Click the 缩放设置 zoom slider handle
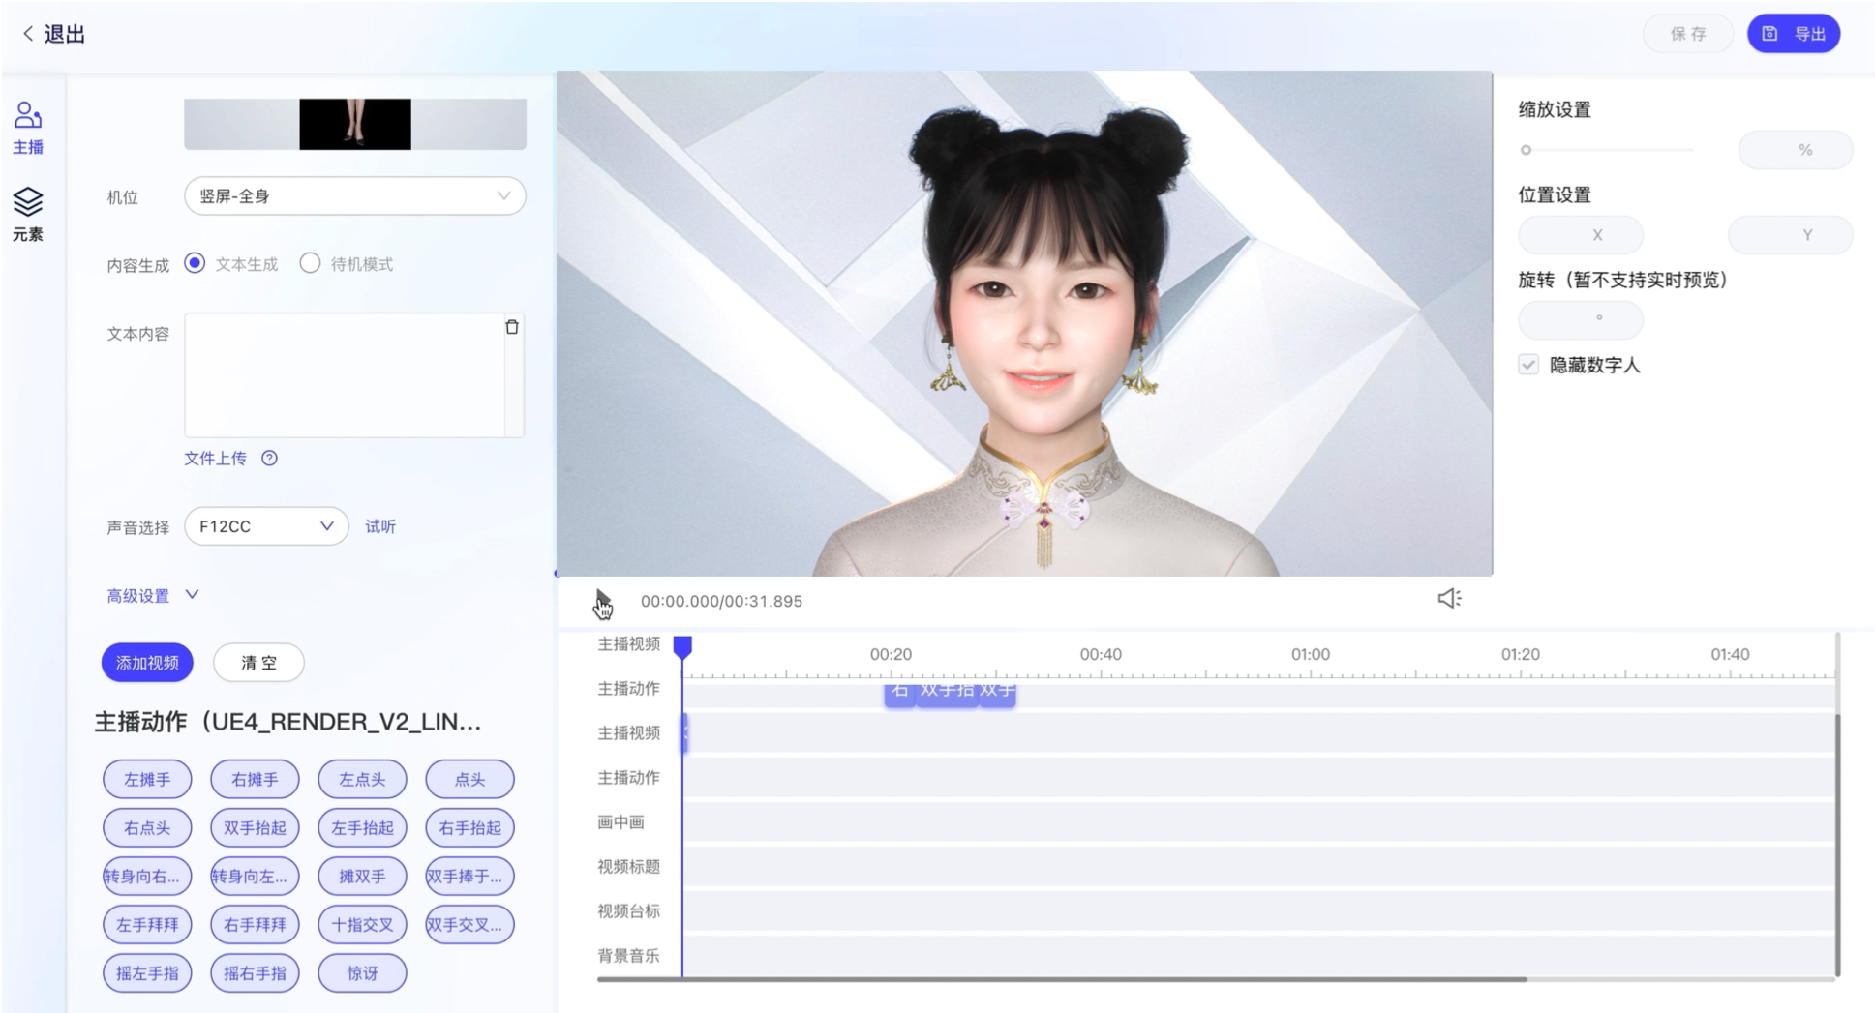The image size is (1875, 1013). pyautogui.click(x=1526, y=150)
